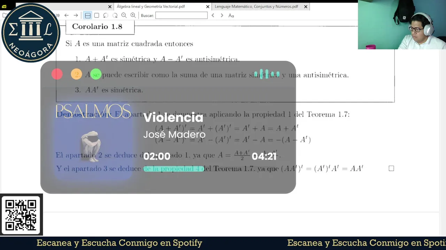Image resolution: width=446 pixels, height=250 pixels.
Task: Go to the previous page with left arrow
Action: (67, 15)
